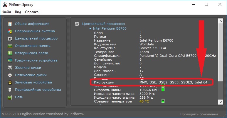Open Графические устройства section
Viewport: 227px width, 118px height.
(36, 60)
